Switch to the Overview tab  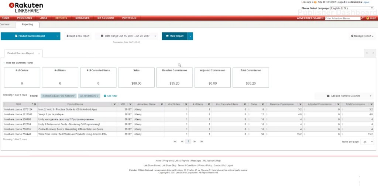[x=4, y=25]
